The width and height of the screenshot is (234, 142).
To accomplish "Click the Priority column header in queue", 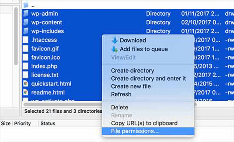I will [22, 123].
